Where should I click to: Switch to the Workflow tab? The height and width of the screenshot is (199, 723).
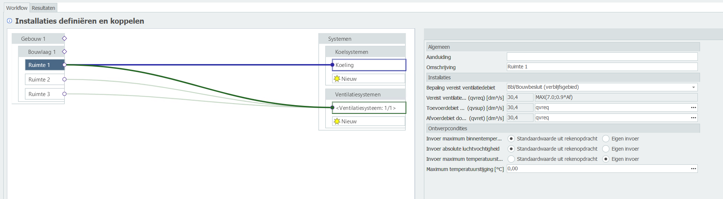click(x=17, y=8)
